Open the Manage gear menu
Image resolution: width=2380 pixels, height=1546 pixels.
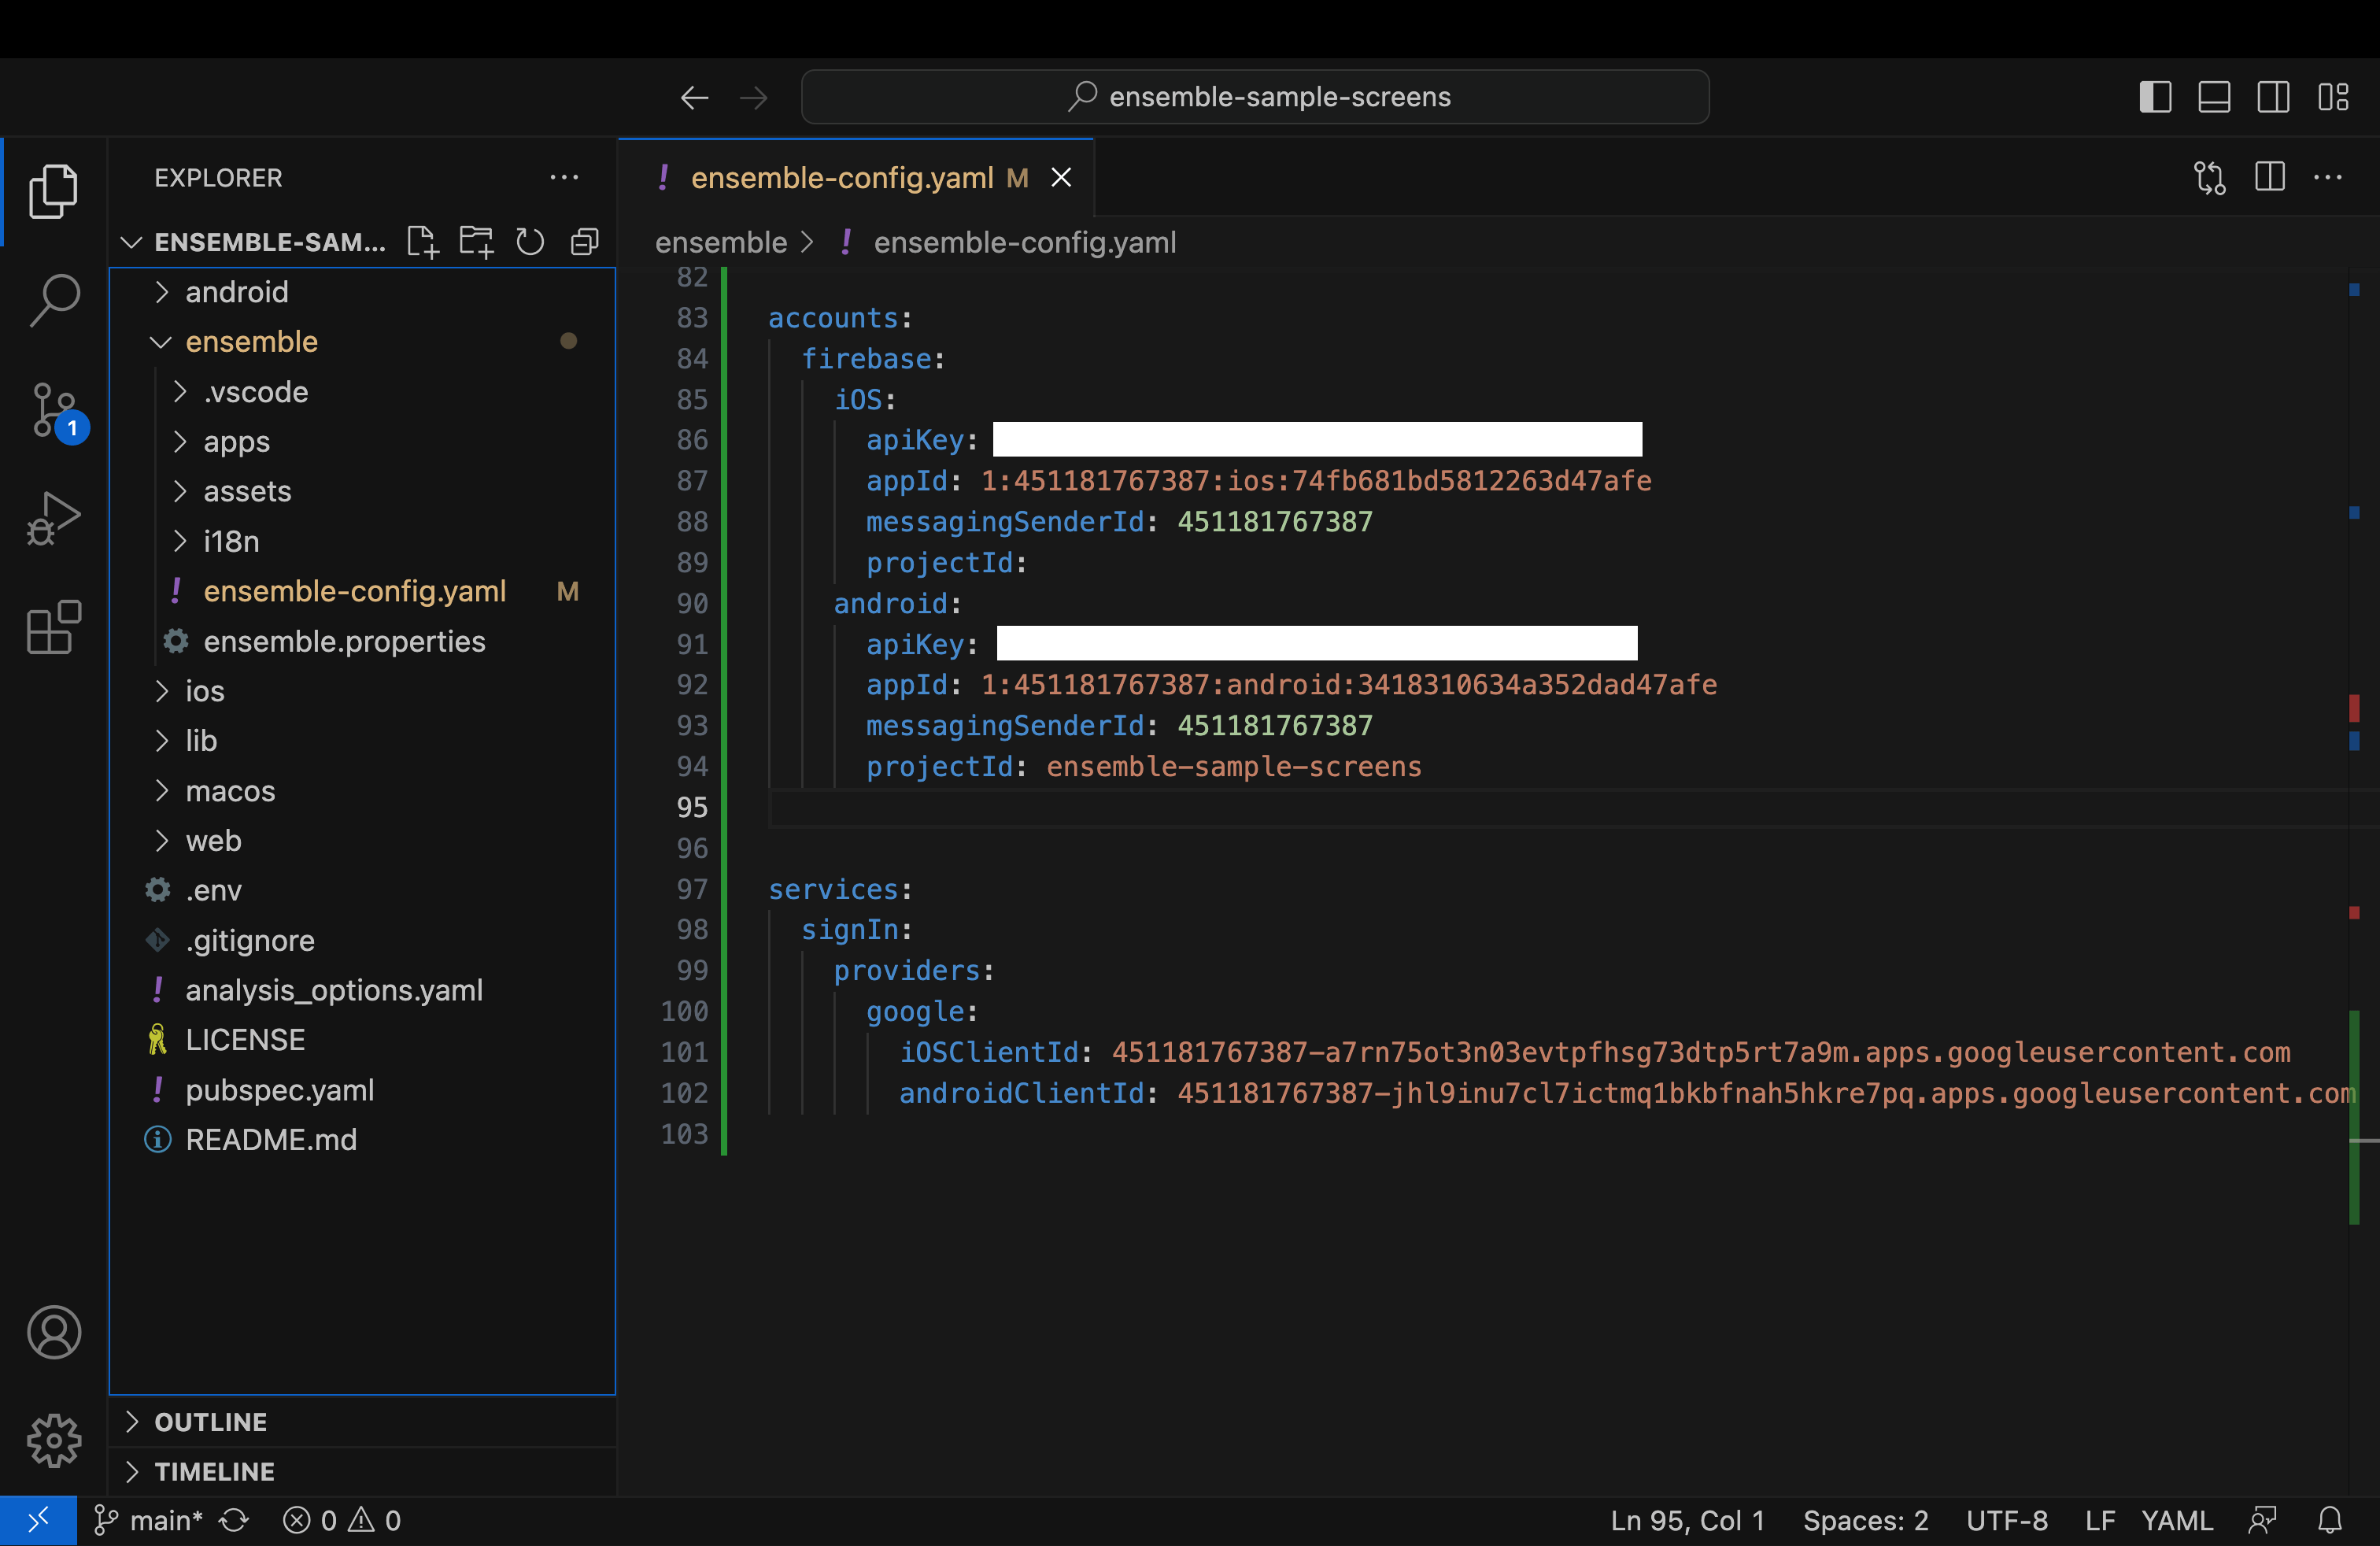point(53,1440)
